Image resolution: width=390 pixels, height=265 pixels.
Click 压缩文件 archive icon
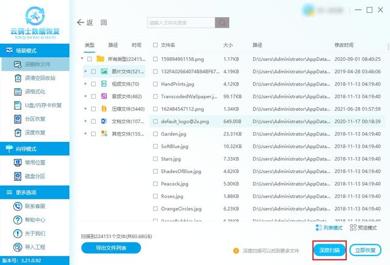pos(104,108)
